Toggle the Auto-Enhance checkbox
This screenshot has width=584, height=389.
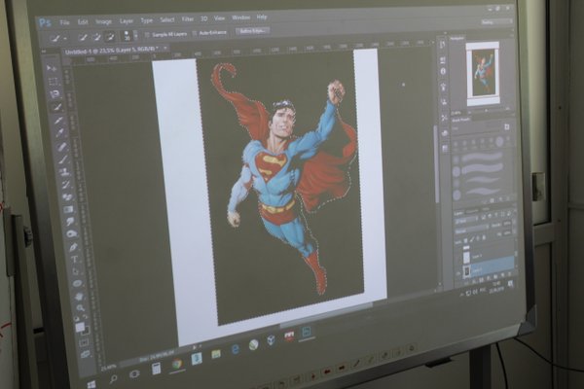point(195,32)
